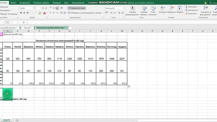Screen dimensions: 217x122
Task: Click in the formula bar input
Action: tap(122, 22)
